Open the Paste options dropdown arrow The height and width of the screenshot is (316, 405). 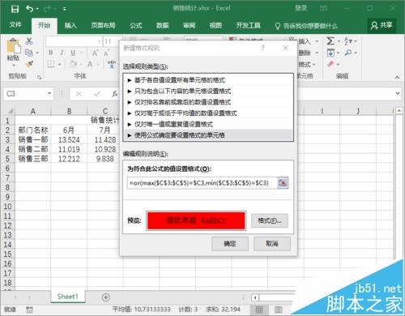tap(14, 65)
